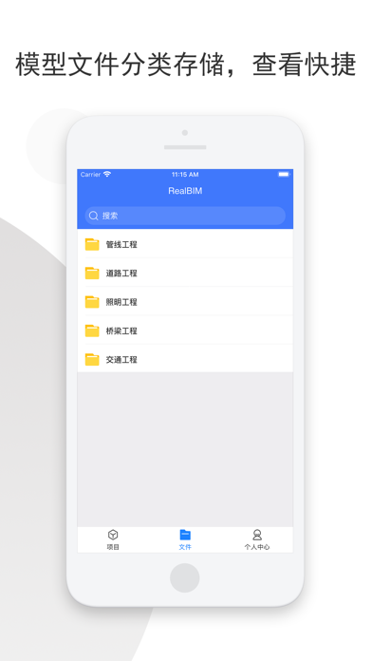Open the 照明工程 folder icon
The image size is (372, 661).
[x=92, y=302]
